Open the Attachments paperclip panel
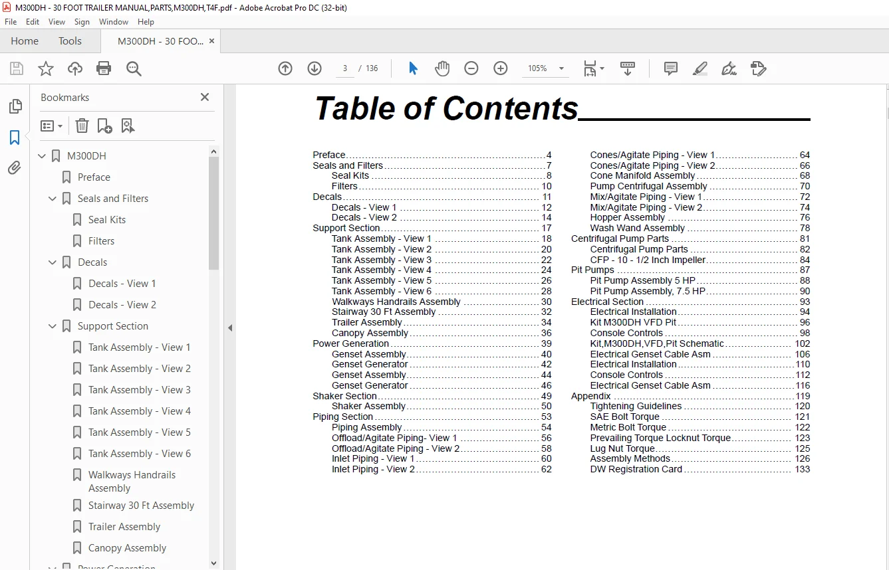 pyautogui.click(x=15, y=167)
